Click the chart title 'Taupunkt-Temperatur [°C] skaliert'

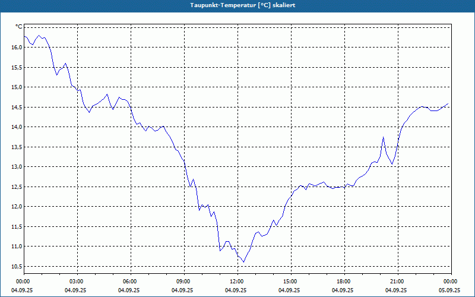(x=243, y=5)
